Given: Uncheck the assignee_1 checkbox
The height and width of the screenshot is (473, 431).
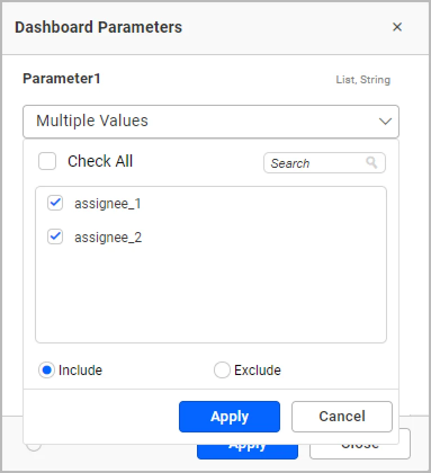Looking at the screenshot, I should 55,203.
